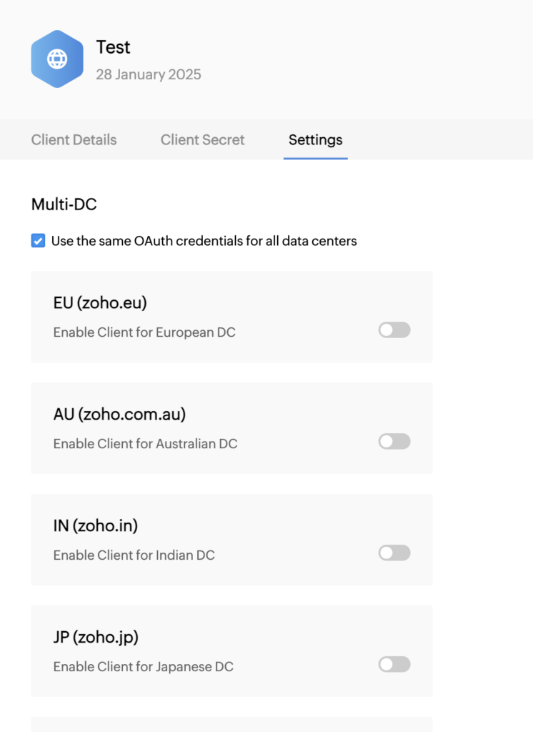Click the 'Test' client name title
Screen dimensions: 533x732
113,47
